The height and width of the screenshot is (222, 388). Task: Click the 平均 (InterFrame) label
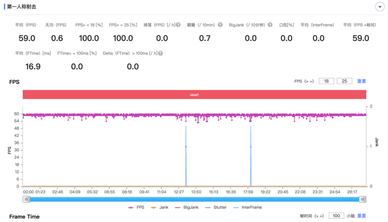pyautogui.click(x=317, y=25)
